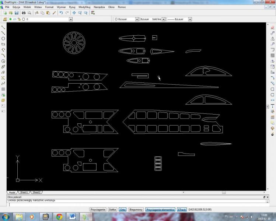Select the Circle draw tool
276x221 pixels.
point(3,61)
